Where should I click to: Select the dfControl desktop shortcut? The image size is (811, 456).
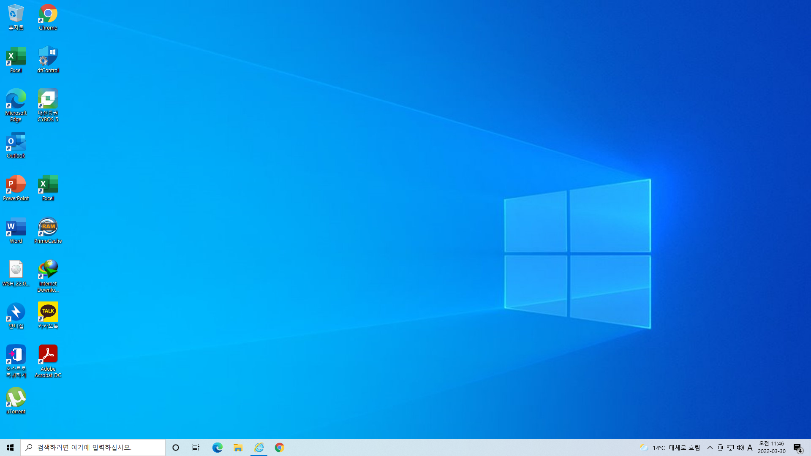(48, 60)
